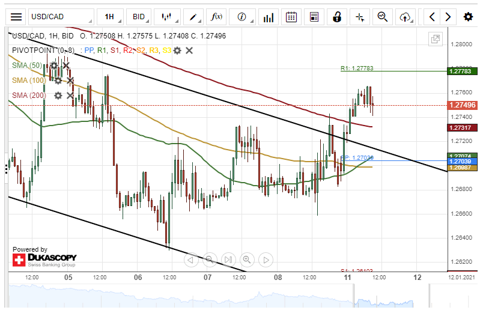The image size is (480, 313).
Task: Open chart settings gear in toolbar
Action: pyautogui.click(x=468, y=17)
